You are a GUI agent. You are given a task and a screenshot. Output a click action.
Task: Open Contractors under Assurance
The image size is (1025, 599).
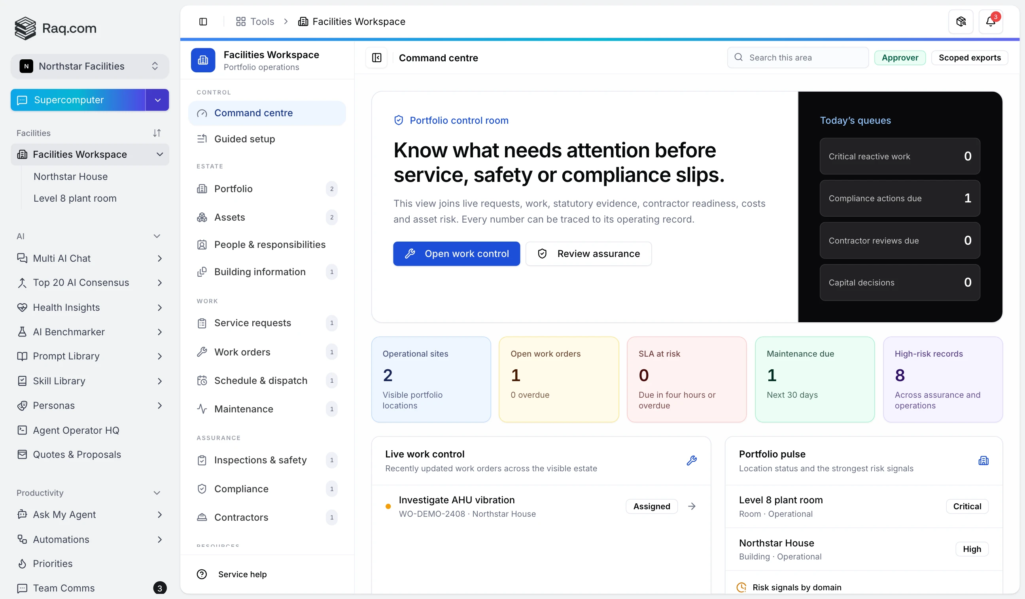[267, 517]
